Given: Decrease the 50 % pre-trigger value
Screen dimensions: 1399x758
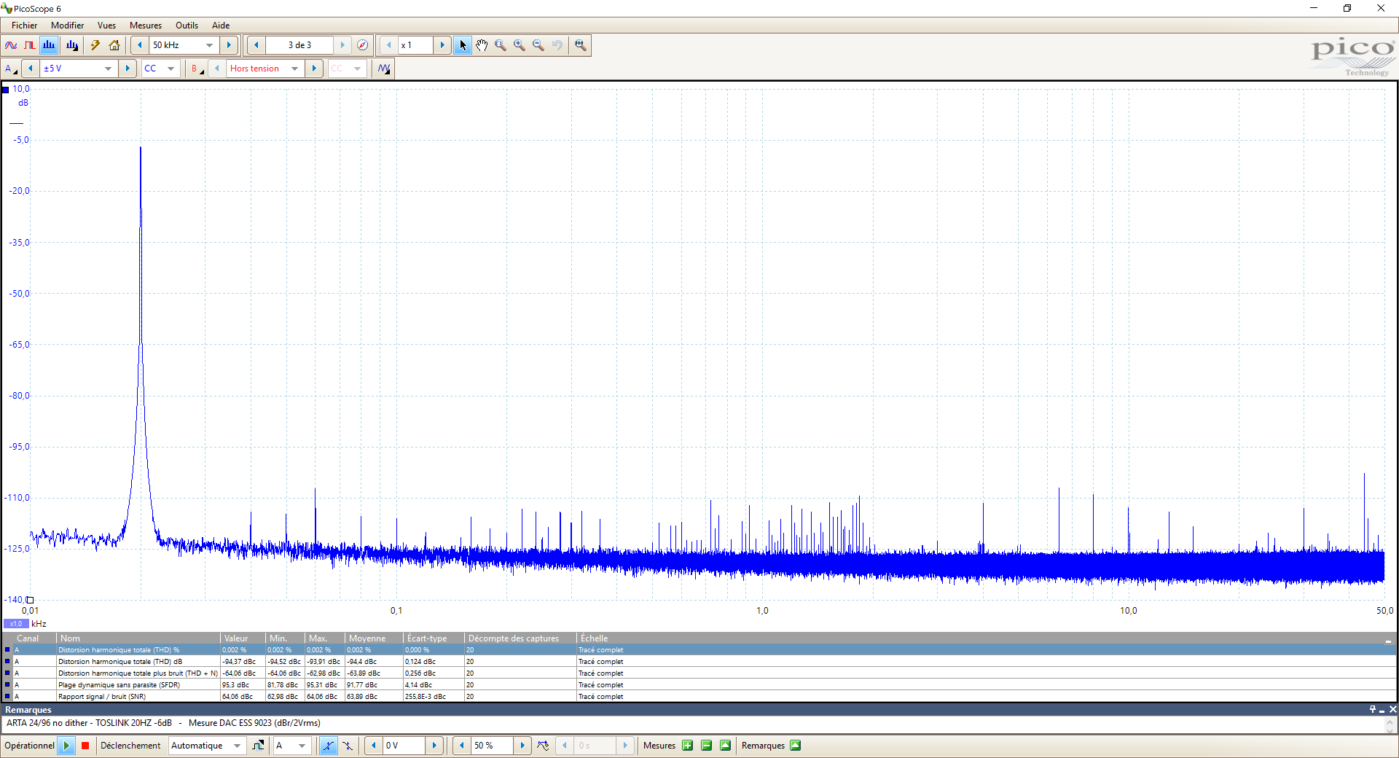Looking at the screenshot, I should [x=462, y=746].
